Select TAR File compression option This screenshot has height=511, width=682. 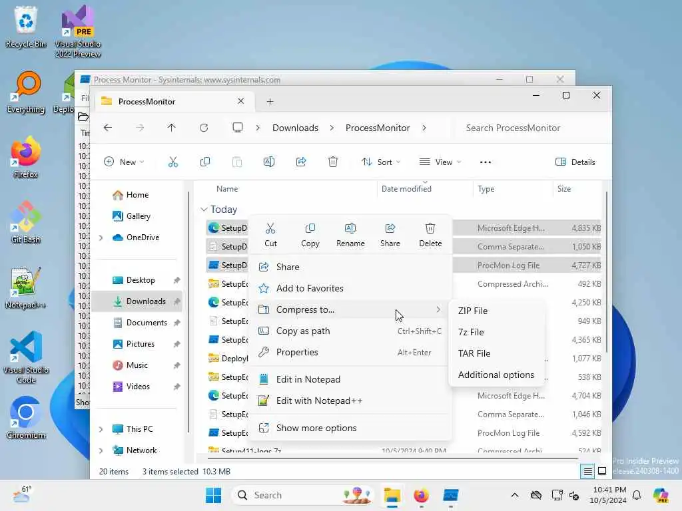[496, 353]
